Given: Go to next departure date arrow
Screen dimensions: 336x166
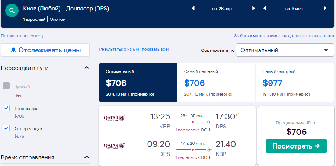Looking at the screenshot, I should pyautogui.click(x=253, y=8).
